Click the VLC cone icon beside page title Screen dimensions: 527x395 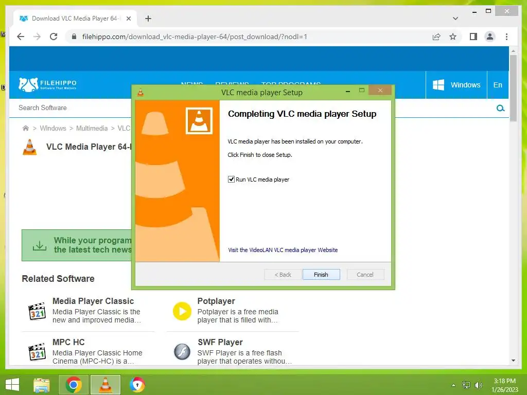click(x=29, y=147)
